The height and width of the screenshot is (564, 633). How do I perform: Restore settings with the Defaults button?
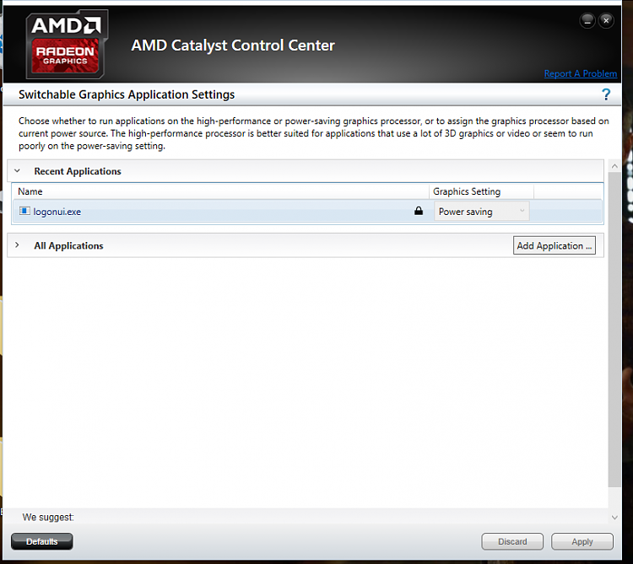point(42,541)
